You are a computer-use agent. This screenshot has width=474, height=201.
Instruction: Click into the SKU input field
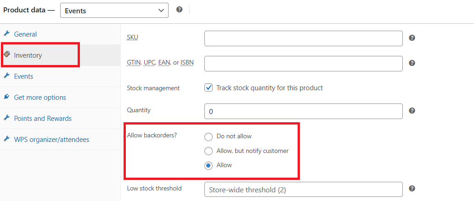(x=304, y=38)
